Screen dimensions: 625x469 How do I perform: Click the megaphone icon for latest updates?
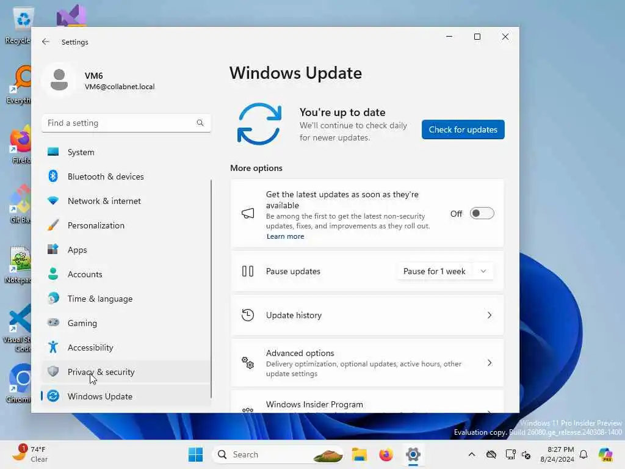[248, 213]
